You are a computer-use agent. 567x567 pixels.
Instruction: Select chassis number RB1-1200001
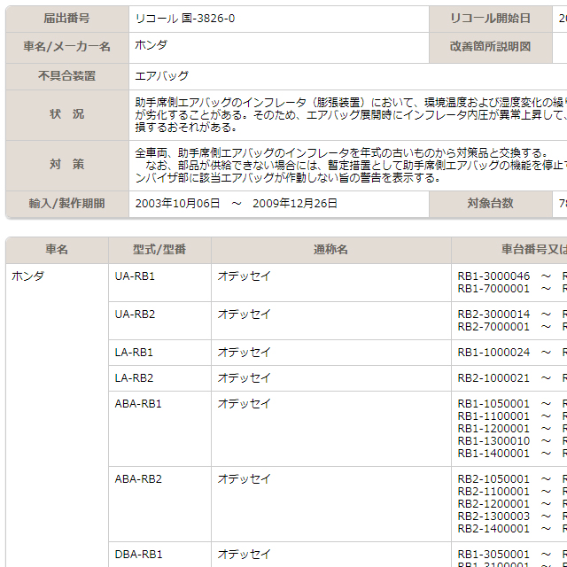point(493,429)
